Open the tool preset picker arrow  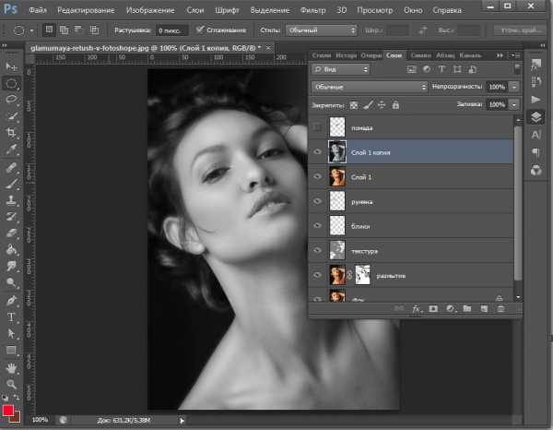31,30
